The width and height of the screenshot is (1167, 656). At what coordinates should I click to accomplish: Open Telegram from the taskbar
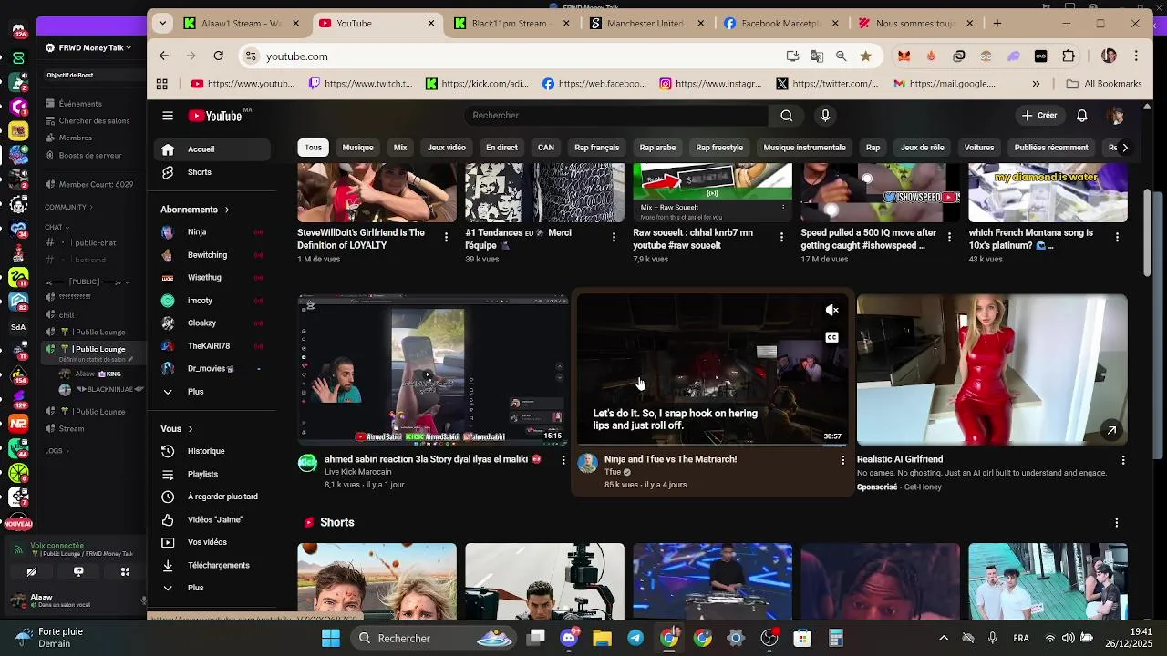click(635, 638)
